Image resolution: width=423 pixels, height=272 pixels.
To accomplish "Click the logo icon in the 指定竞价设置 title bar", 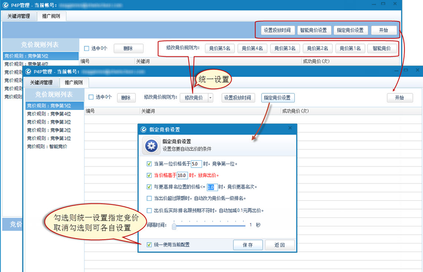I will [x=144, y=129].
